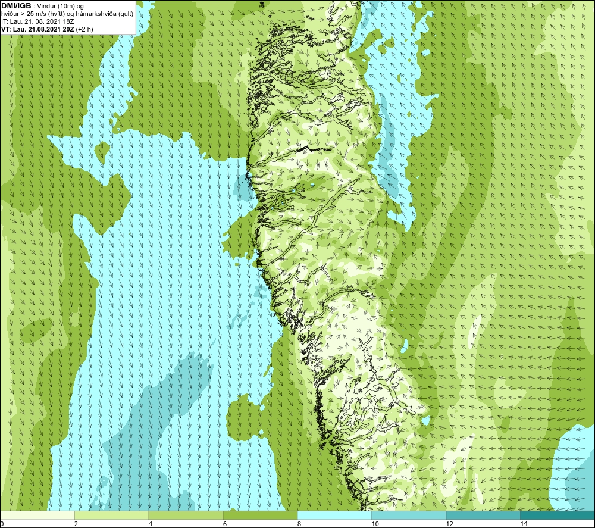Click the '2' label on the color scale
The width and height of the screenshot is (595, 528).
pyautogui.click(x=76, y=524)
